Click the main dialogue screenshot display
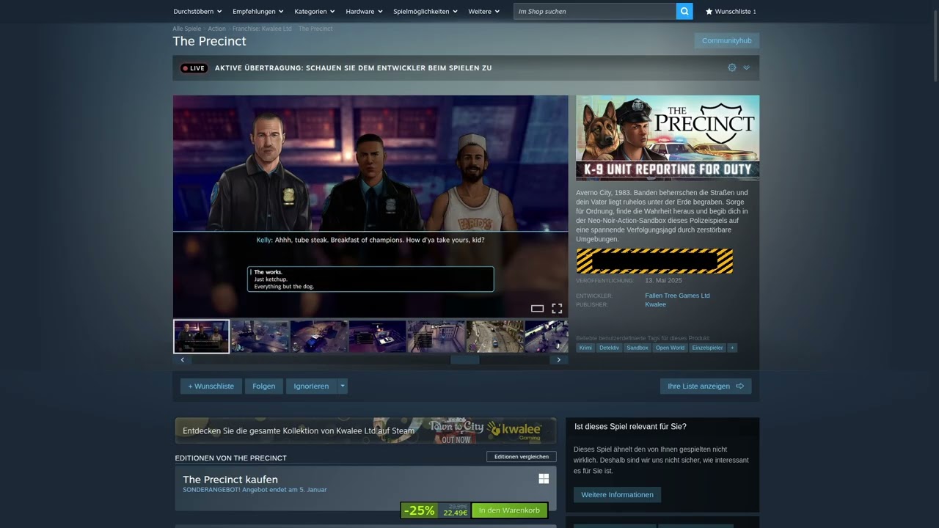 370,206
